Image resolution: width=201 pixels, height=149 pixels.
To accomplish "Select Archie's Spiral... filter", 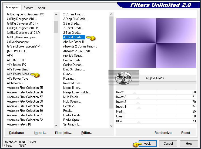I will (x=73, y=56).
